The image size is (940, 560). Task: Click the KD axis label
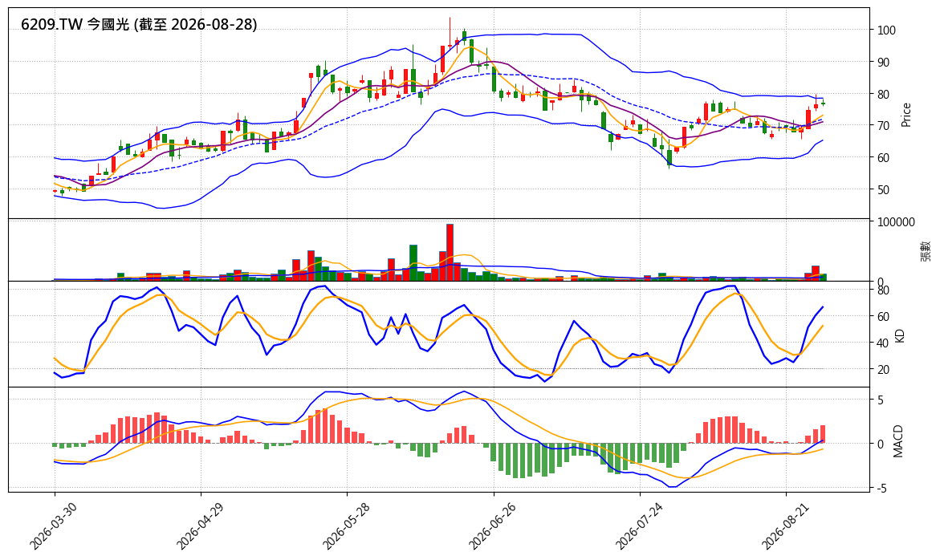(x=898, y=335)
